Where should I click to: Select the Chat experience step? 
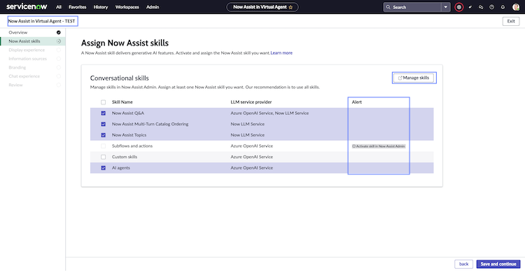coord(33,76)
